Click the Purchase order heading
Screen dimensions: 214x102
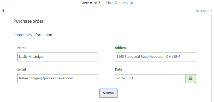click(28, 21)
